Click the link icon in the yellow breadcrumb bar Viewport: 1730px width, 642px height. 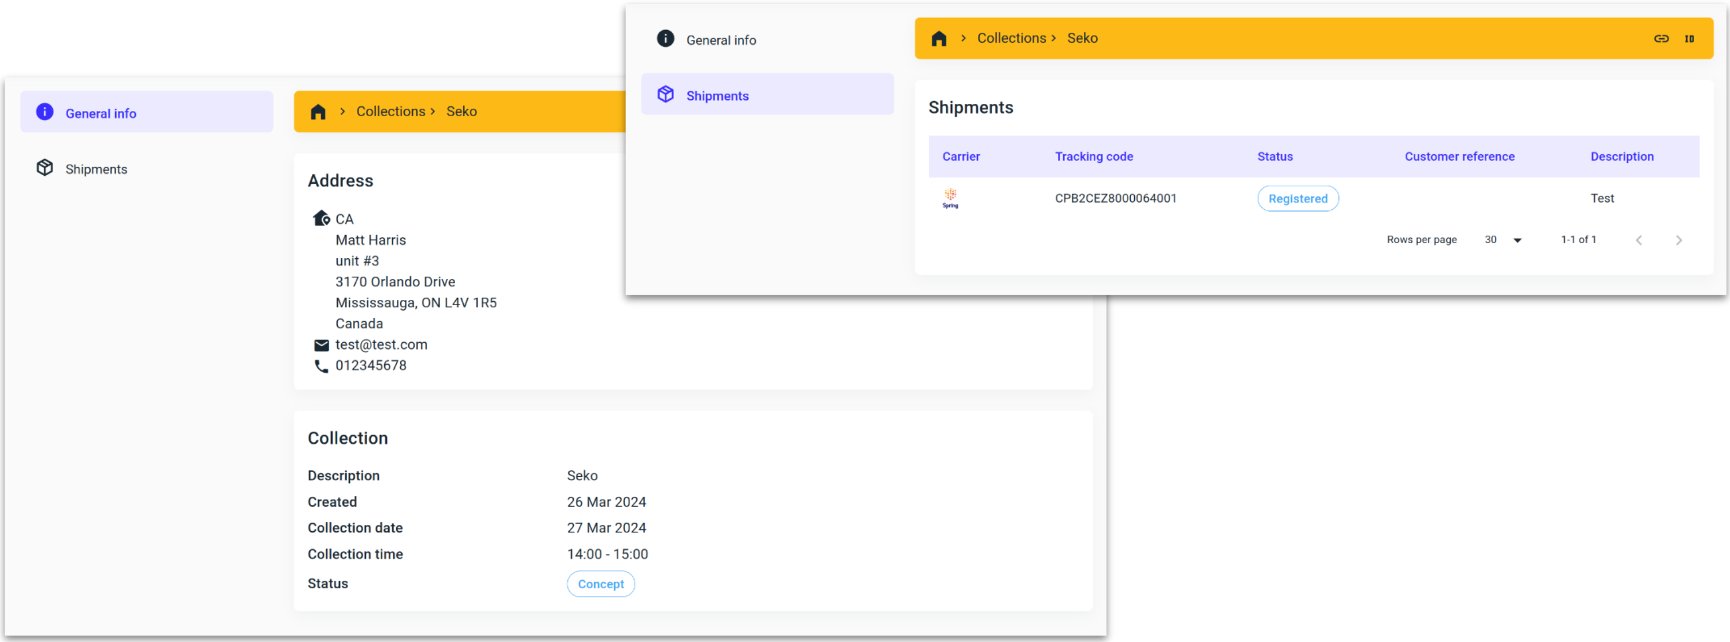click(1661, 39)
